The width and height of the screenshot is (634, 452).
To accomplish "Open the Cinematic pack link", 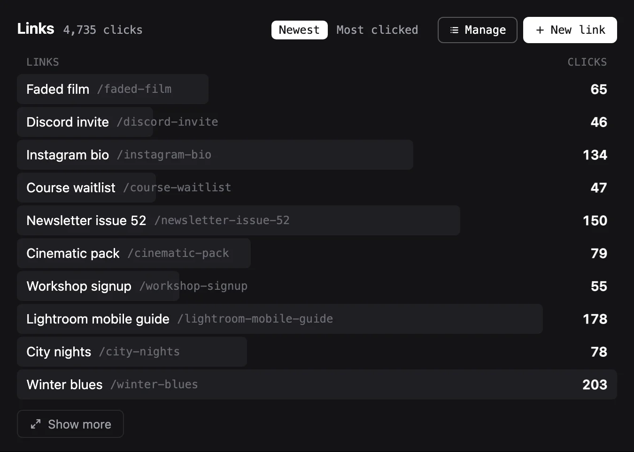I will coord(317,253).
